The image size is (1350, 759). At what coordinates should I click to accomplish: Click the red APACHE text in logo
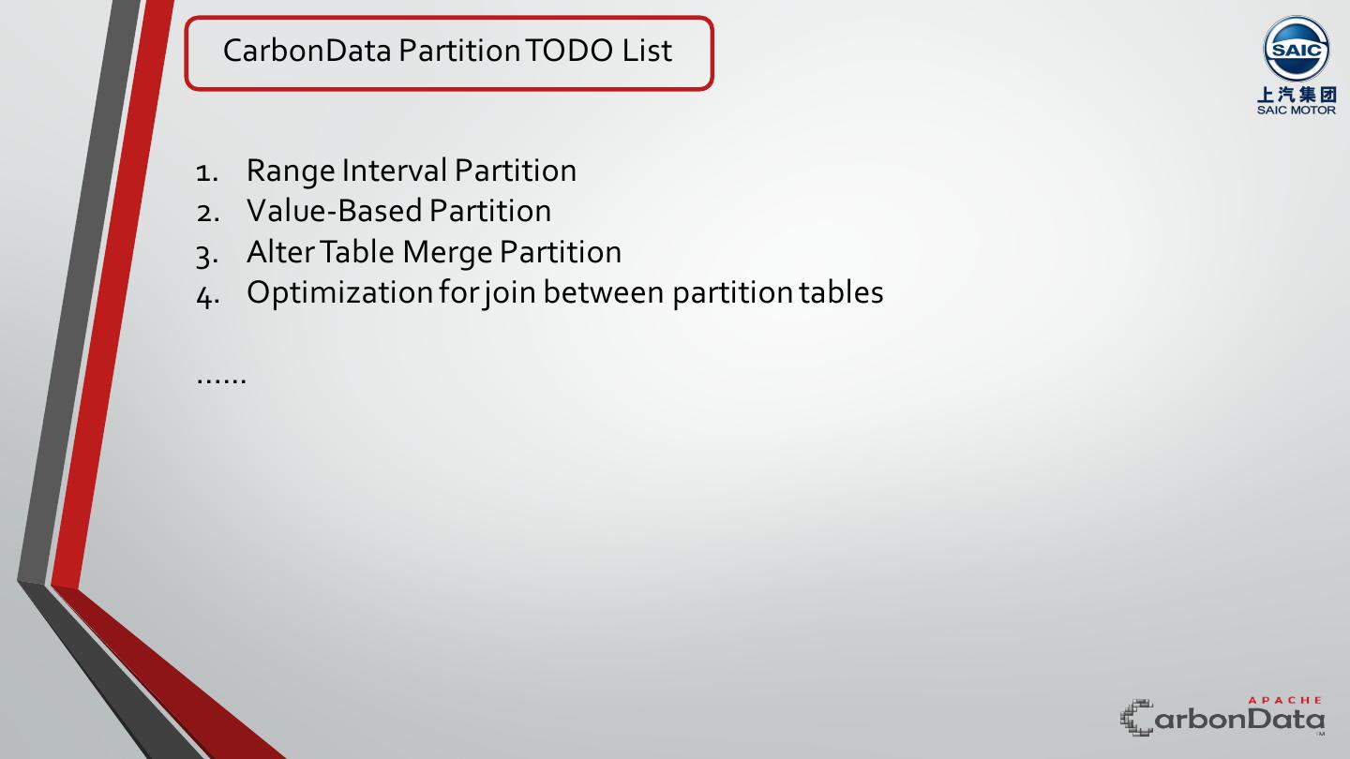[1285, 700]
